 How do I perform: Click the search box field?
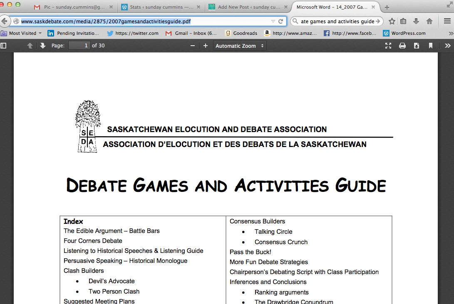point(337,21)
